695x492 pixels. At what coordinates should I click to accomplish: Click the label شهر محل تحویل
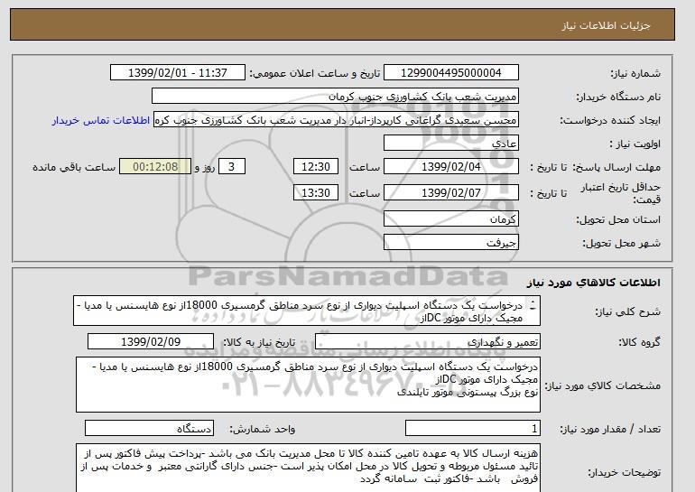coord(621,244)
